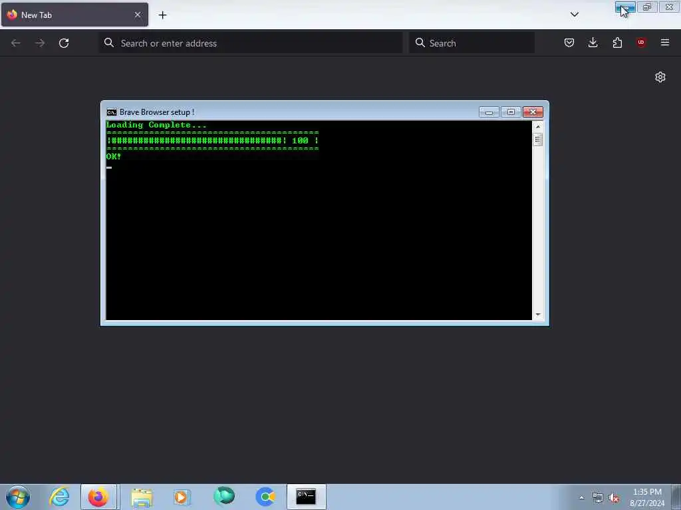Click console scrollbar down arrow
Screen dimensions: 681x510
[x=537, y=315]
